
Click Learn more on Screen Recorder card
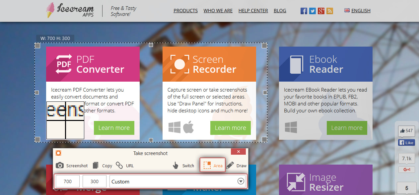[231, 128]
